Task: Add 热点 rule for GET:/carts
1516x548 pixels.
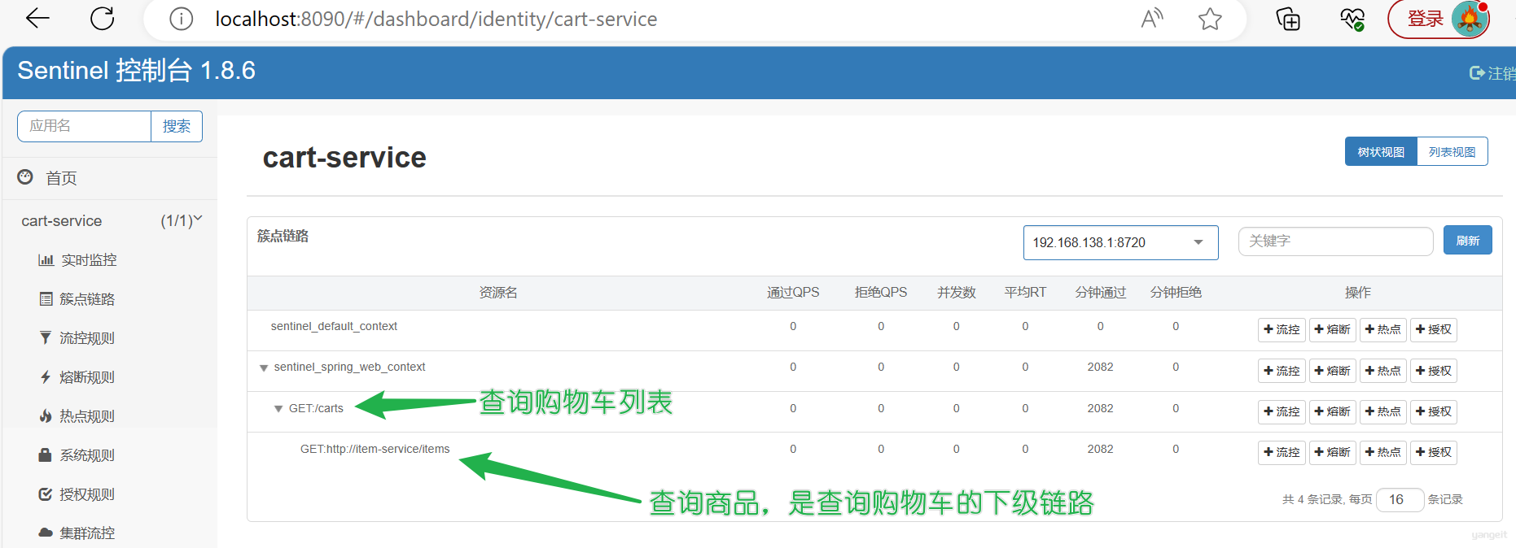Action: tap(1382, 412)
